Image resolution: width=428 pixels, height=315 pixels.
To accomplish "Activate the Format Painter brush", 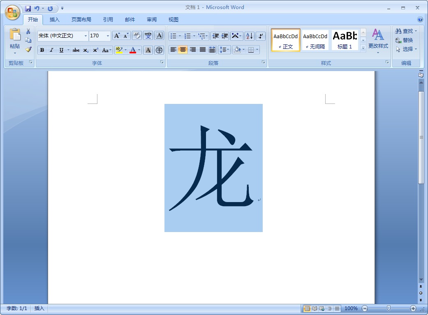I will (x=28, y=49).
